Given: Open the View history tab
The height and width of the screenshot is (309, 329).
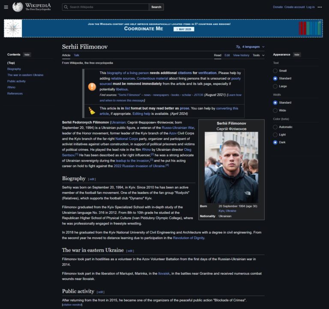Looking at the screenshot, I should (241, 55).
